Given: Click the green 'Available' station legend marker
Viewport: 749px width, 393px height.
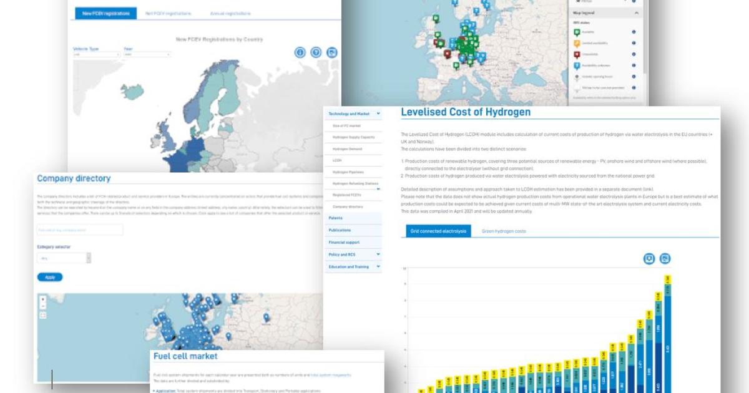Looking at the screenshot, I should click(x=577, y=32).
